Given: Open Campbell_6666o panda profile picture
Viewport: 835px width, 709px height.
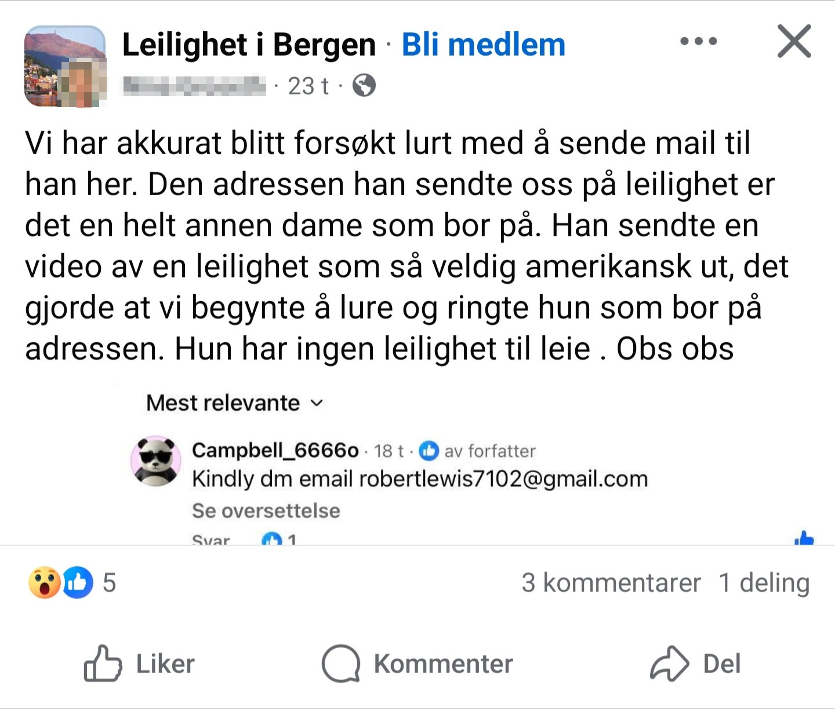Looking at the screenshot, I should coord(155,461).
